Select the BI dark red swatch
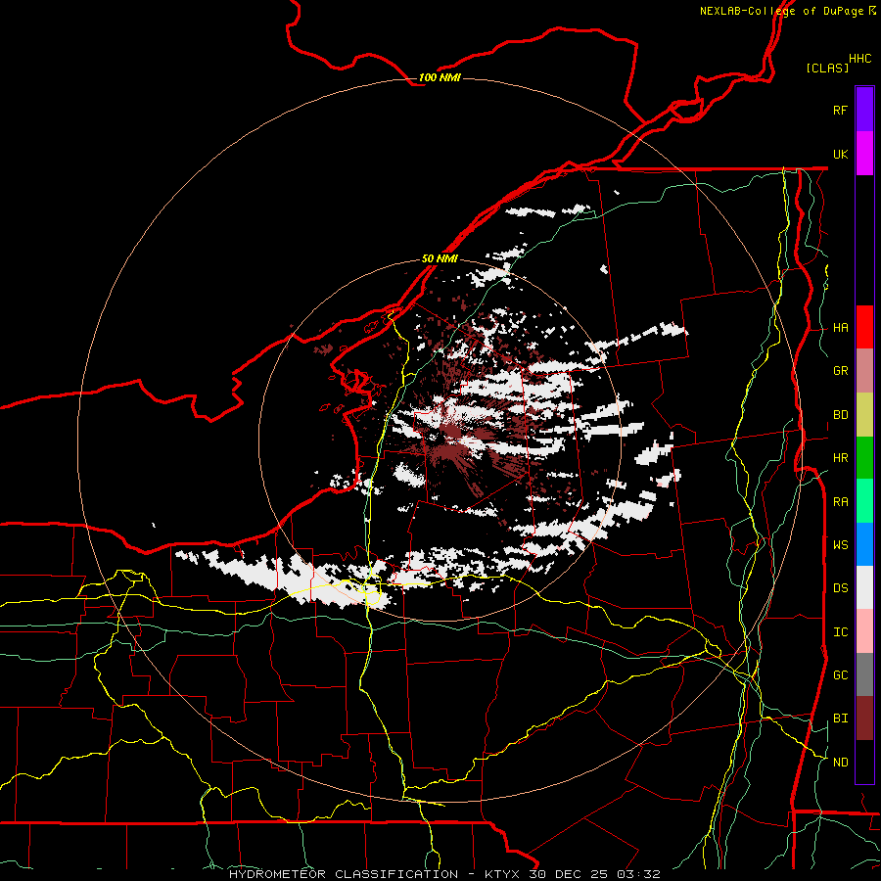Viewport: 881px width, 881px height. (864, 719)
